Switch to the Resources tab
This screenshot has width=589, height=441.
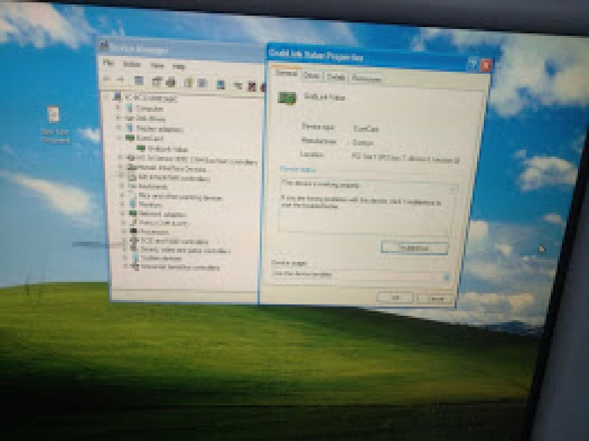tap(366, 79)
